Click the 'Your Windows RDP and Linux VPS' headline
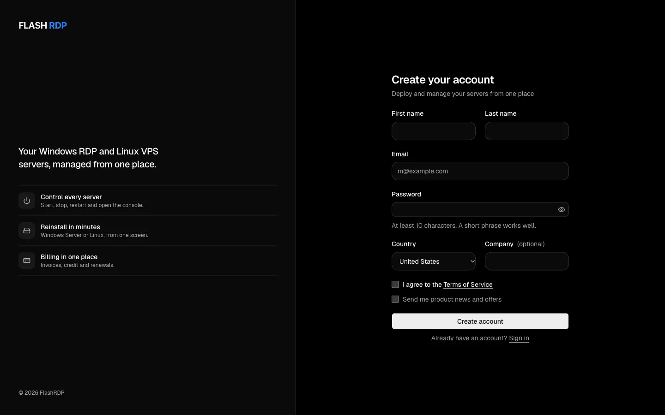The width and height of the screenshot is (665, 415). point(88,158)
